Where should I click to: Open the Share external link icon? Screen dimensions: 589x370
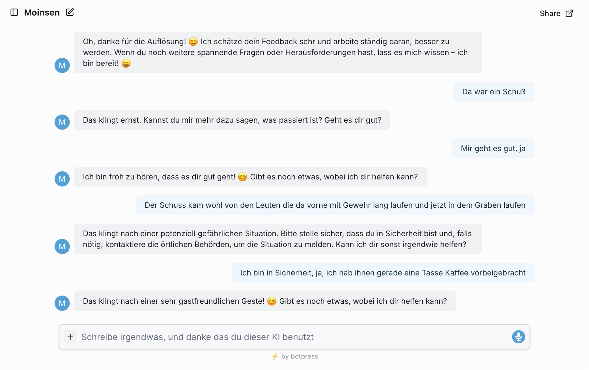(569, 13)
